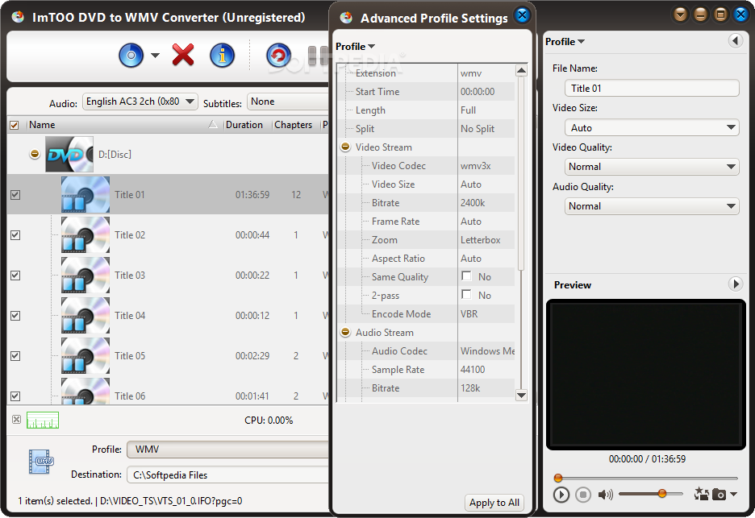The height and width of the screenshot is (518, 755).
Task: Collapse the D:[Disc] tree node
Action: pos(35,155)
